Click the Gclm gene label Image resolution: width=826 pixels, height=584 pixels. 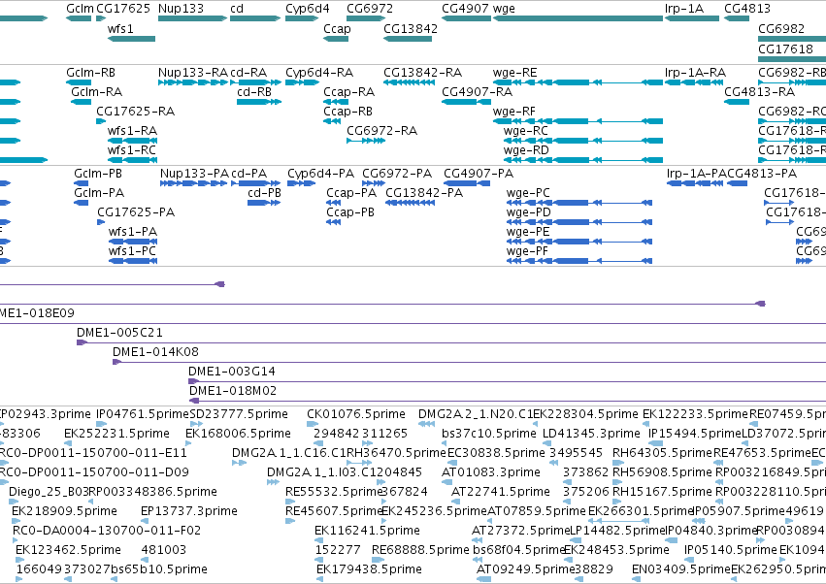tap(80, 9)
